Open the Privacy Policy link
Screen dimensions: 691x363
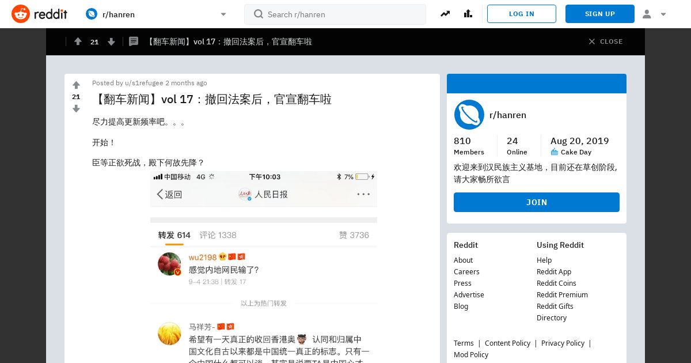point(563,343)
